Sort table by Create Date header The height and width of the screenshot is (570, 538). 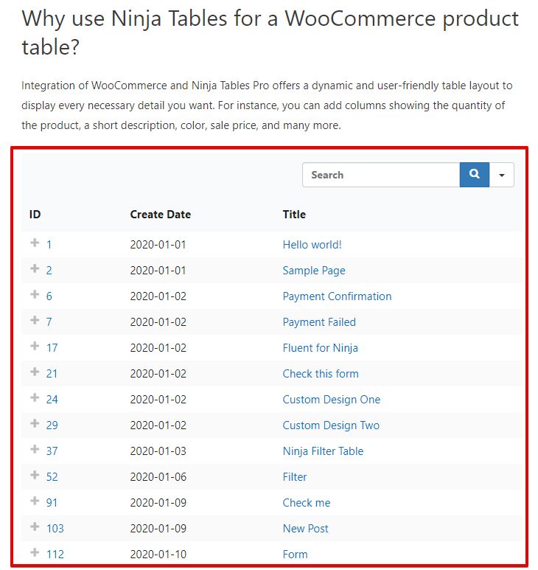pyautogui.click(x=160, y=215)
